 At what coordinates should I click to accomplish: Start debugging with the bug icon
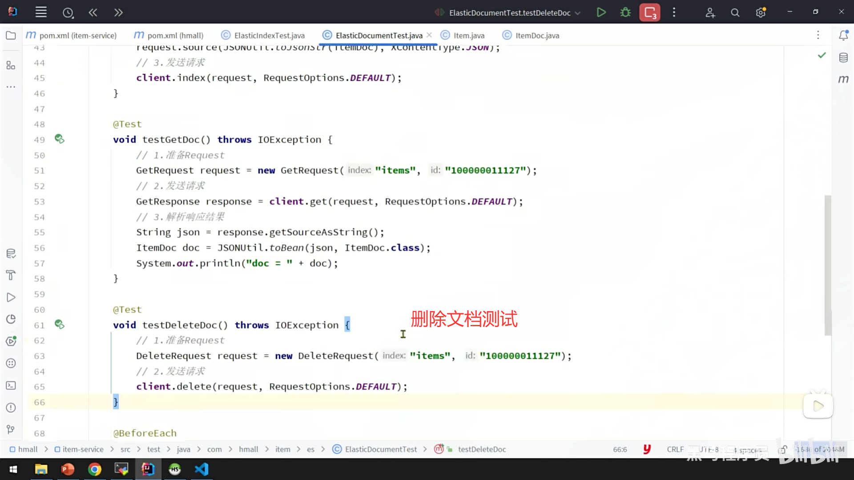625,12
